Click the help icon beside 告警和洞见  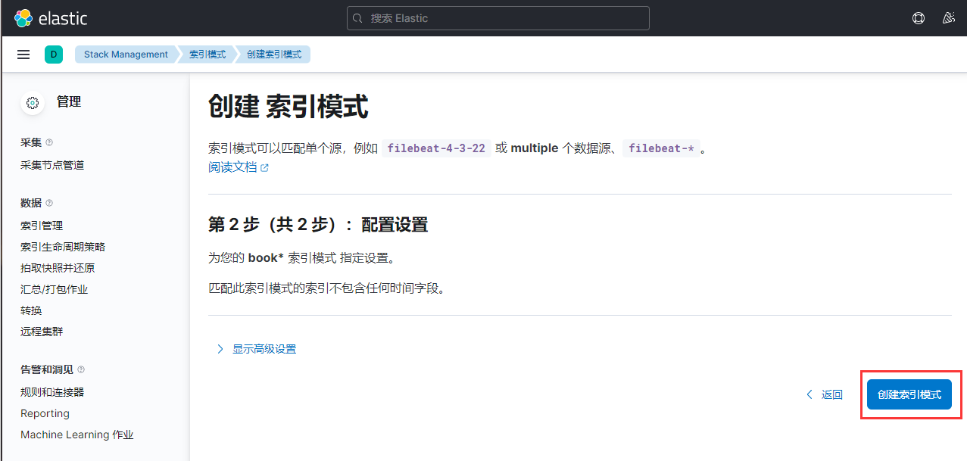coord(81,369)
